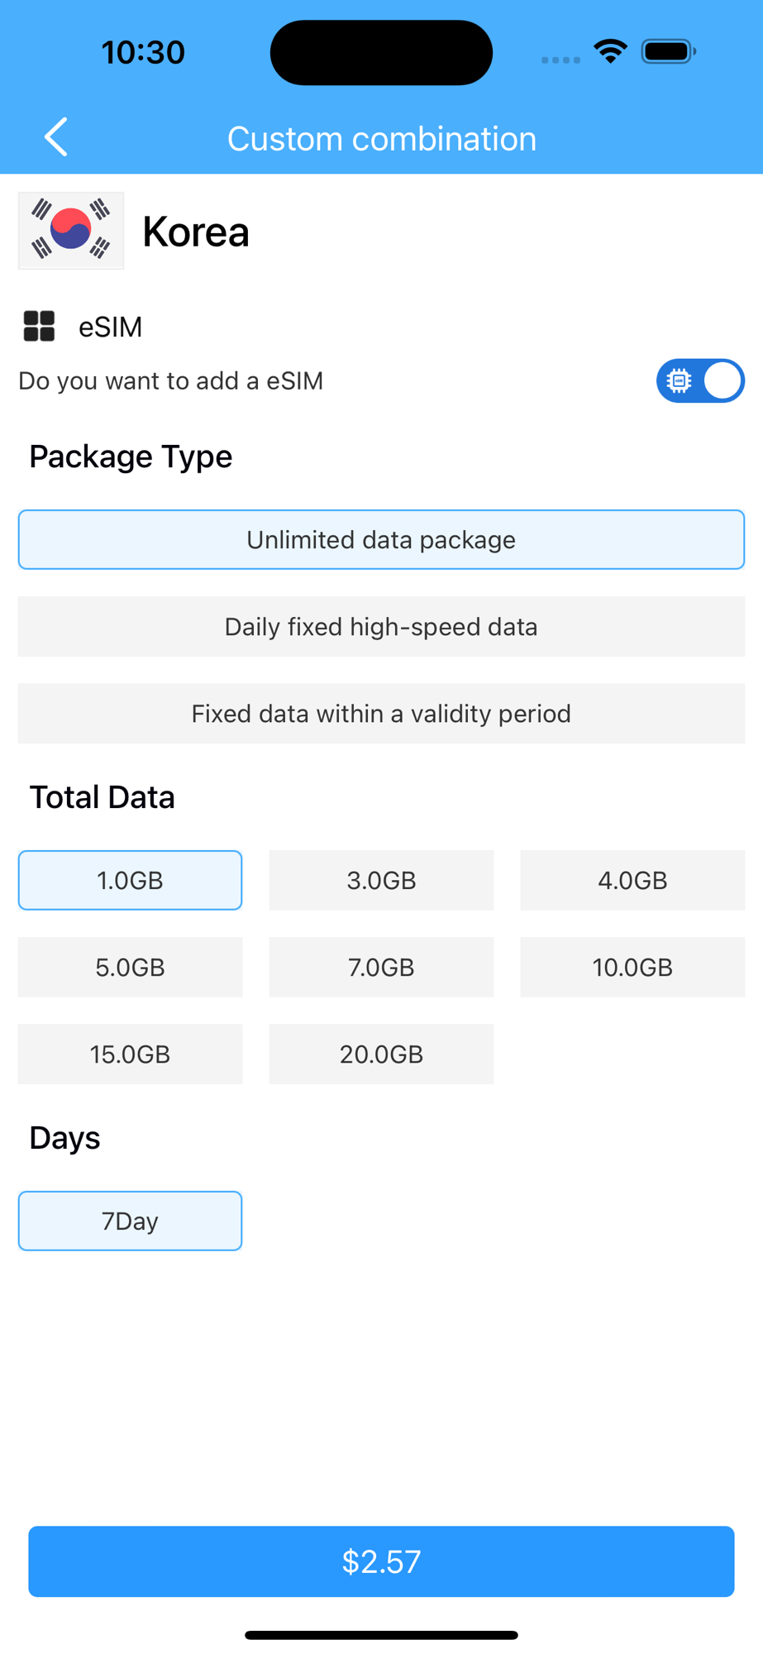
Task: Select 10.0GB total data
Action: click(632, 968)
